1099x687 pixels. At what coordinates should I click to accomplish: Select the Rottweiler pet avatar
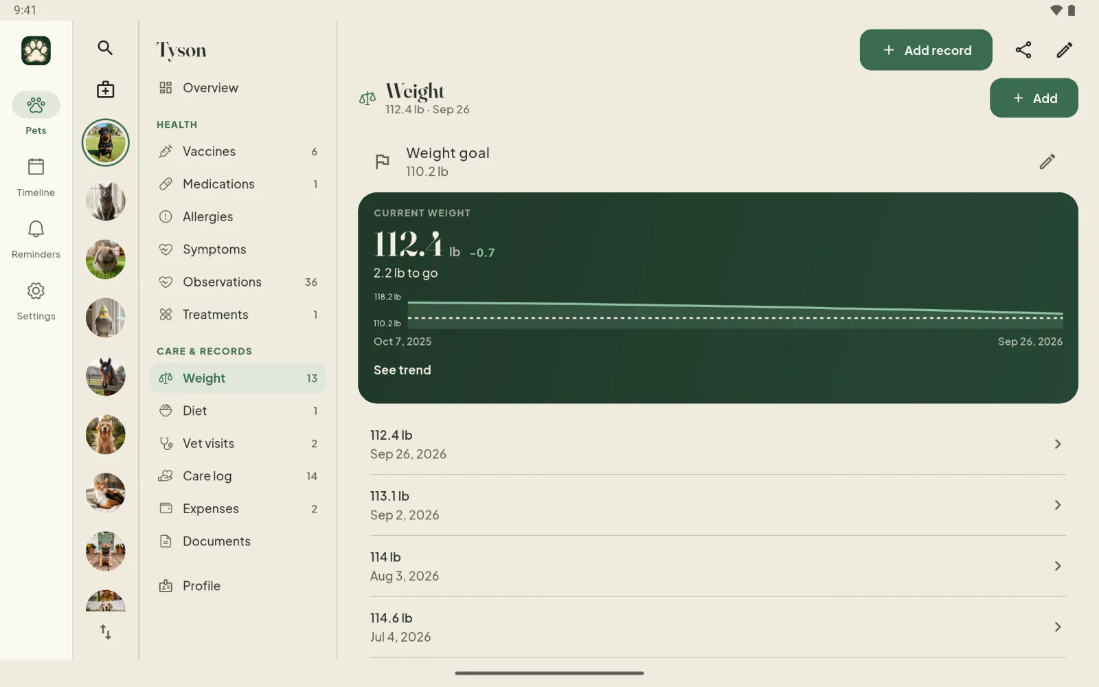(106, 143)
